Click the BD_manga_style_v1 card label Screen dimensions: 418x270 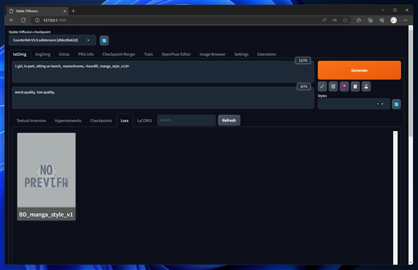click(46, 214)
